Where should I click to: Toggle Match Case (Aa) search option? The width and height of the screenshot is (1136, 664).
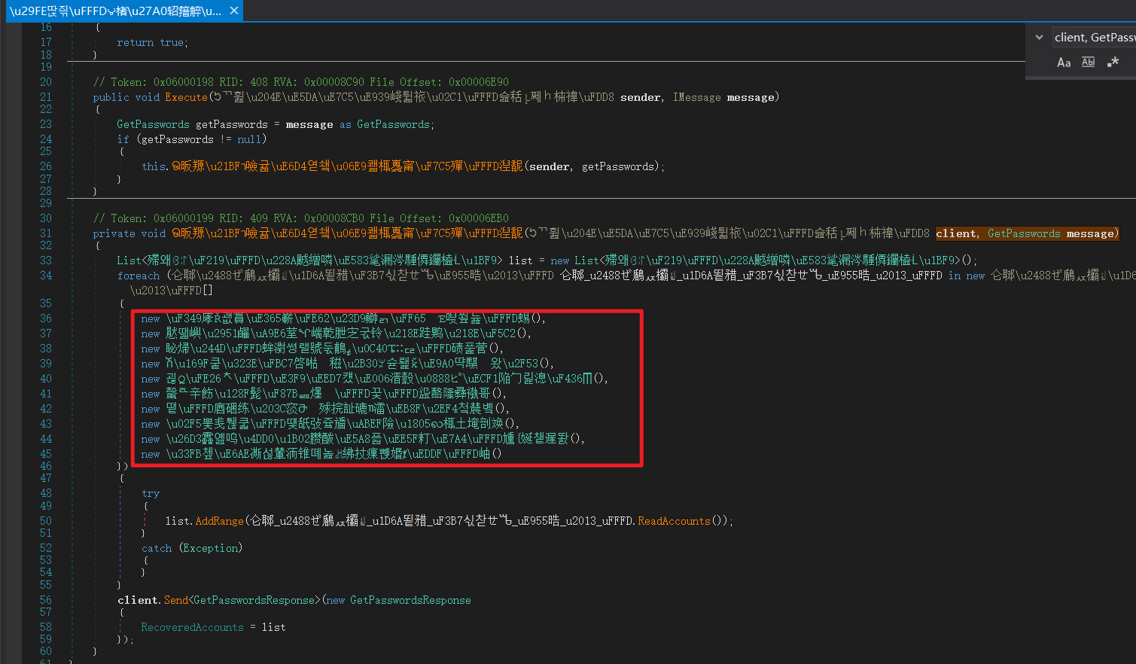(x=1064, y=62)
